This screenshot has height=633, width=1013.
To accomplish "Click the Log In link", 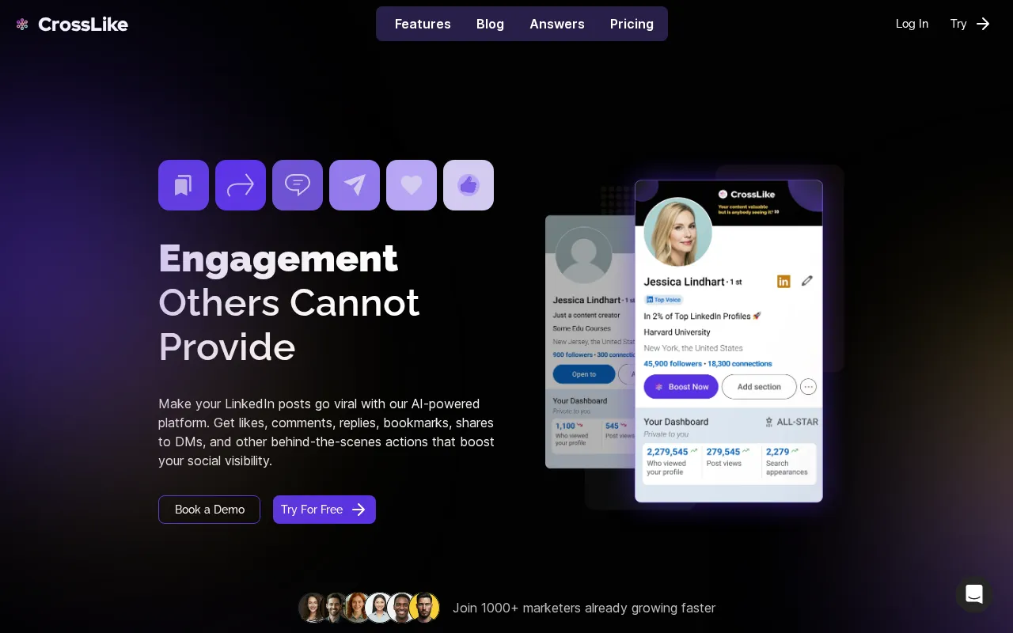I will click(912, 24).
